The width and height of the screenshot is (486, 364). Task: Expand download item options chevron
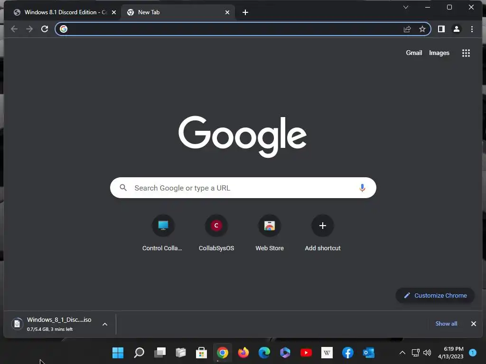(105, 324)
